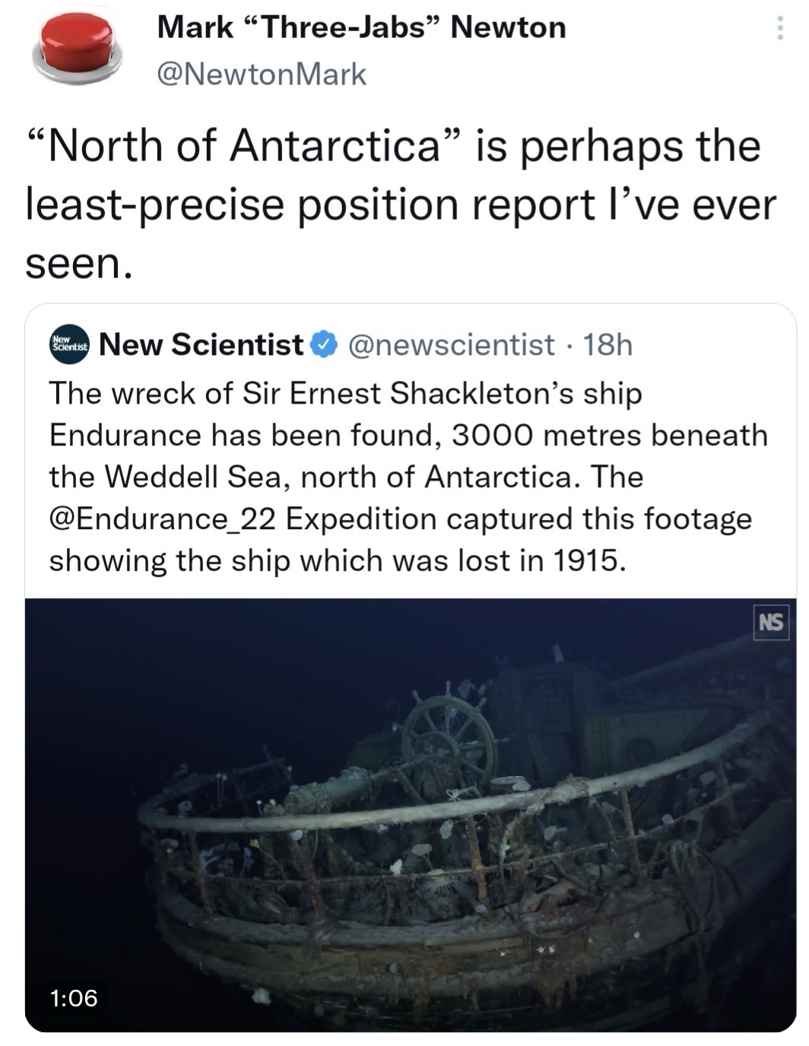Click the "Weddell Sea" sentence in quote
This screenshot has width=809, height=1046.
(x=346, y=477)
